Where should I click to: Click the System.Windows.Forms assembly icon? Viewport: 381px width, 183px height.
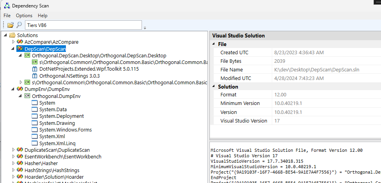pos(35,130)
